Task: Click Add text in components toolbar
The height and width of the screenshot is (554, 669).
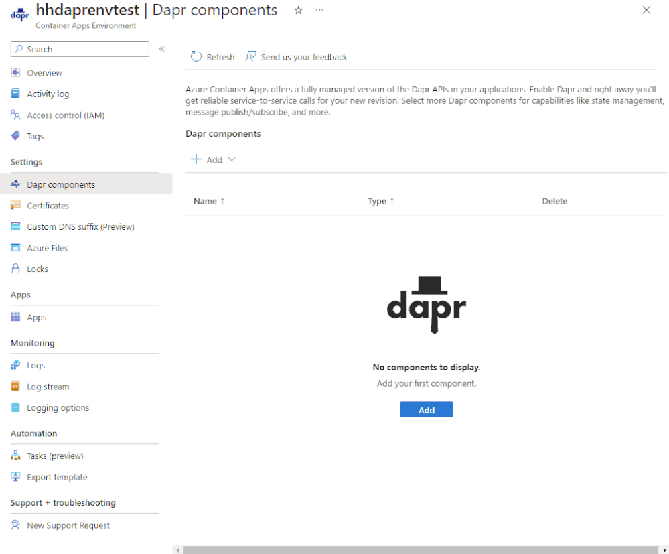Action: click(x=214, y=159)
